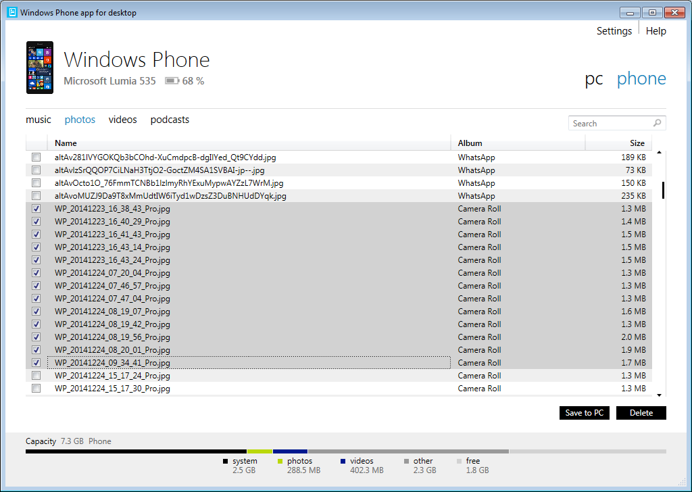Click the green photos legend square
692x492 pixels.
pyautogui.click(x=280, y=462)
